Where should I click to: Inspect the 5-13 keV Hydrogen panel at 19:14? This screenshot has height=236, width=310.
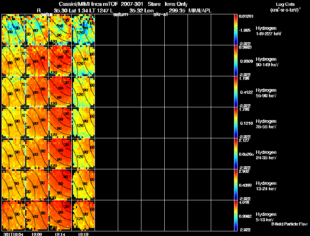click(x=60, y=216)
